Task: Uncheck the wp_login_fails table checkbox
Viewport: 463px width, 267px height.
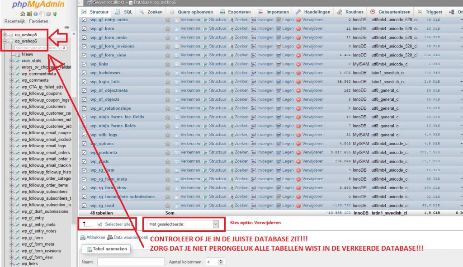Action: [84, 82]
